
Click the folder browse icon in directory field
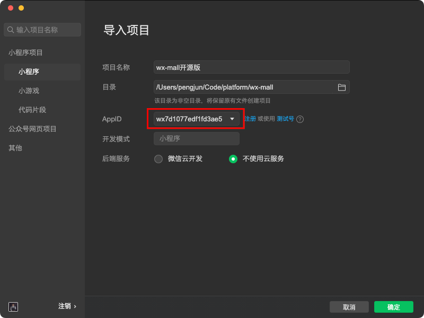point(341,87)
